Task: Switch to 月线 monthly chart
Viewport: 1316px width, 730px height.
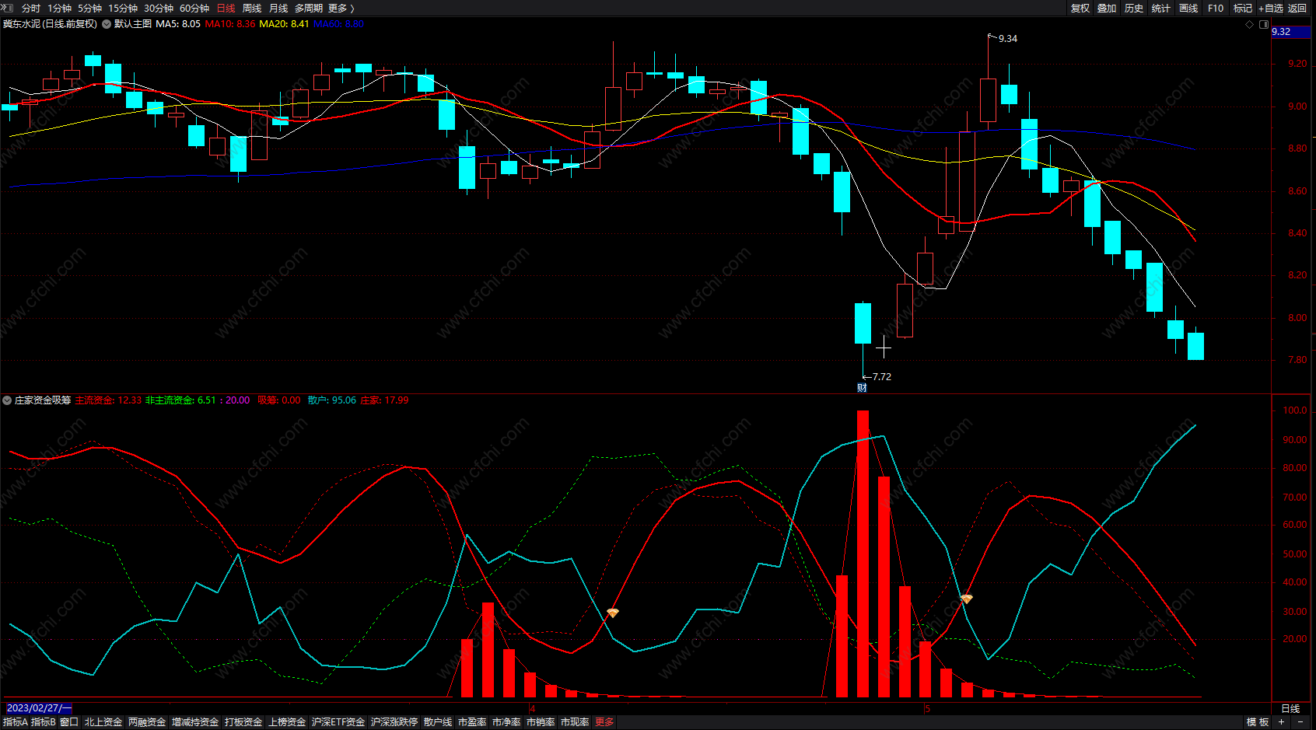Action: pyautogui.click(x=278, y=9)
